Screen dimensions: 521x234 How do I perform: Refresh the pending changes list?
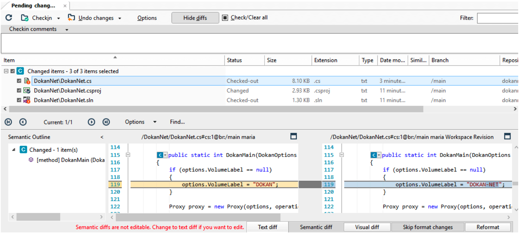(9, 18)
